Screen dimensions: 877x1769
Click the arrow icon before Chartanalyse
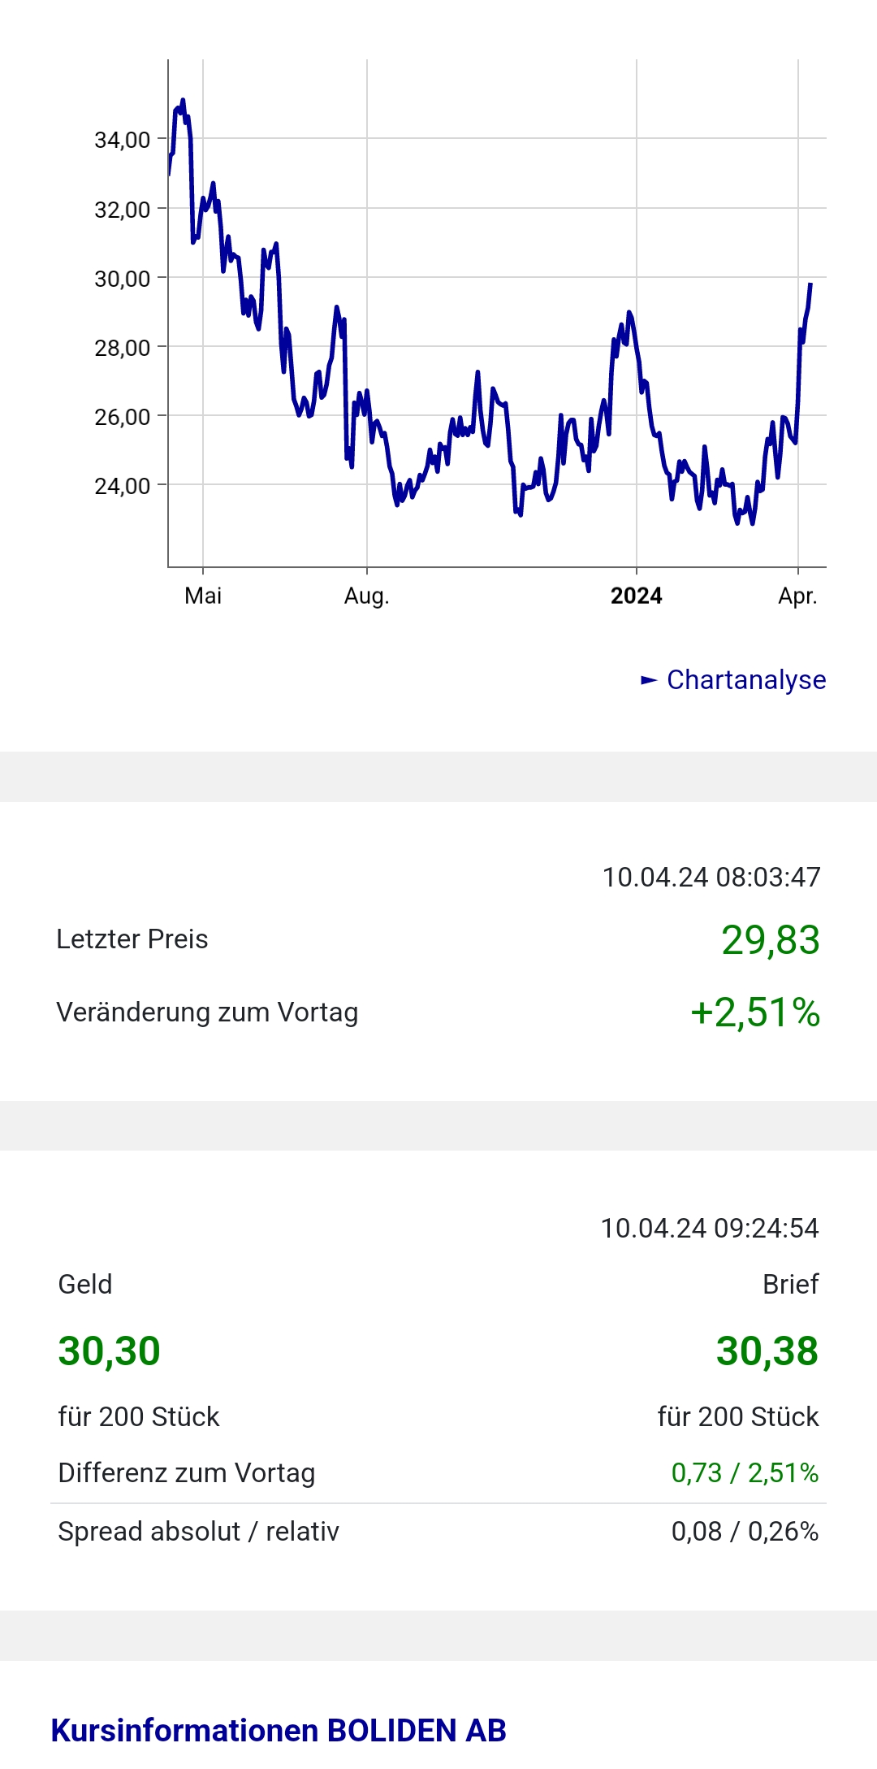pyautogui.click(x=649, y=680)
